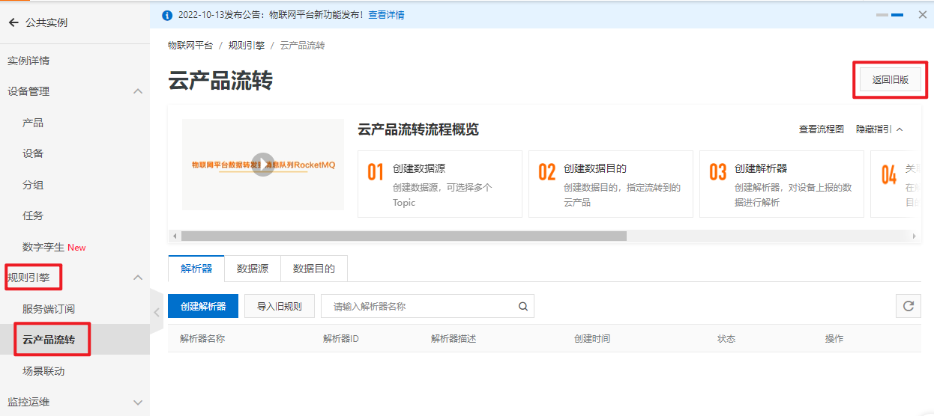The image size is (934, 416).
Task: Click the 解析器描述 column header
Action: point(454,339)
